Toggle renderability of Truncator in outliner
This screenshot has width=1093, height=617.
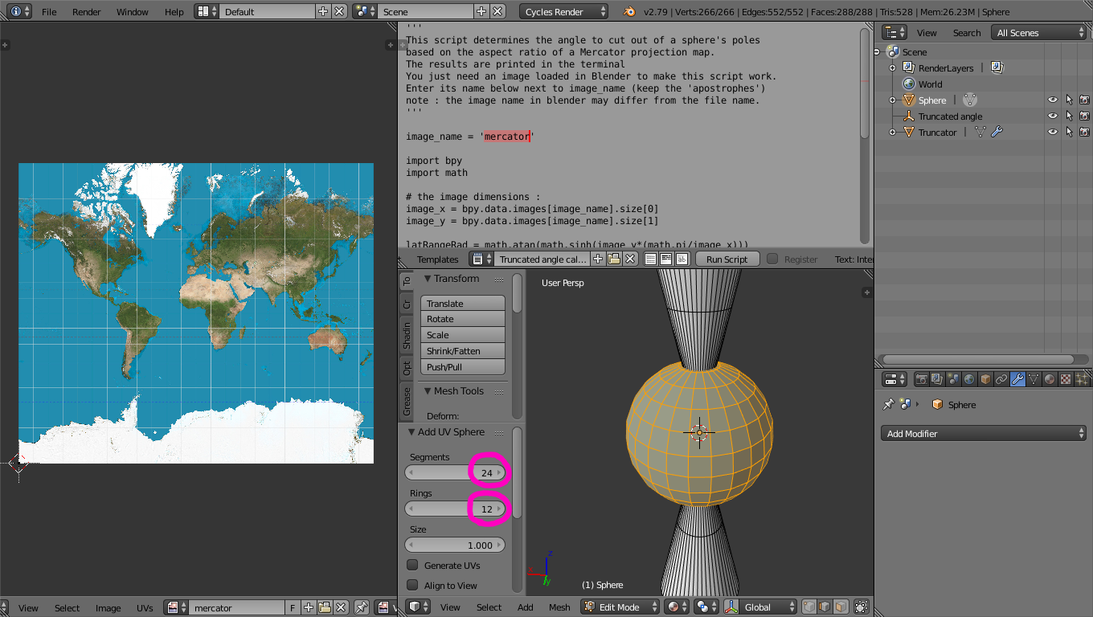point(1084,133)
